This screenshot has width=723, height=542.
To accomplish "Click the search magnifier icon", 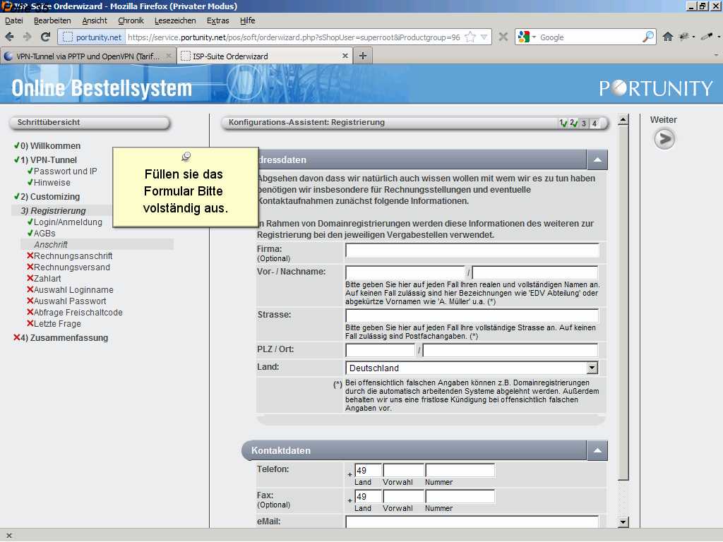I will point(647,37).
